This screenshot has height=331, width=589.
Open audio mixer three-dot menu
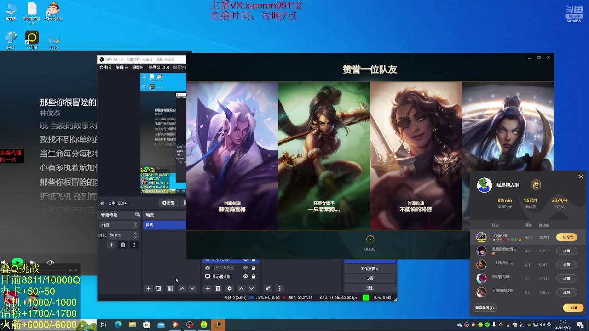pyautogui.click(x=279, y=288)
